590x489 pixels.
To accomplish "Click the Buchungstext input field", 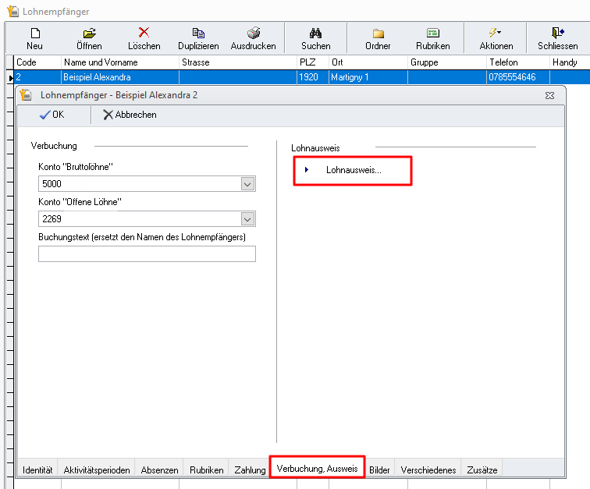I will (x=147, y=254).
